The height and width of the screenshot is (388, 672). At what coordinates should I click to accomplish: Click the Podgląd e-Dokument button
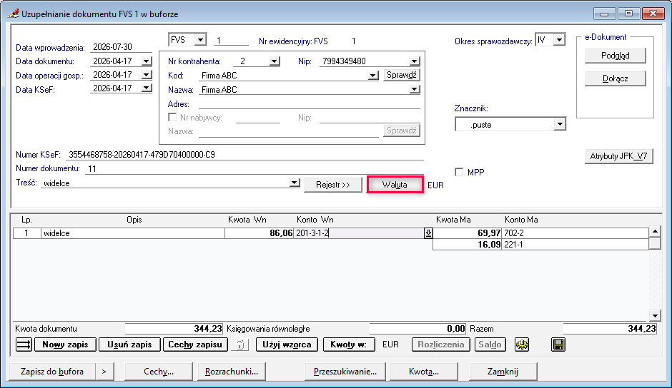click(x=616, y=56)
